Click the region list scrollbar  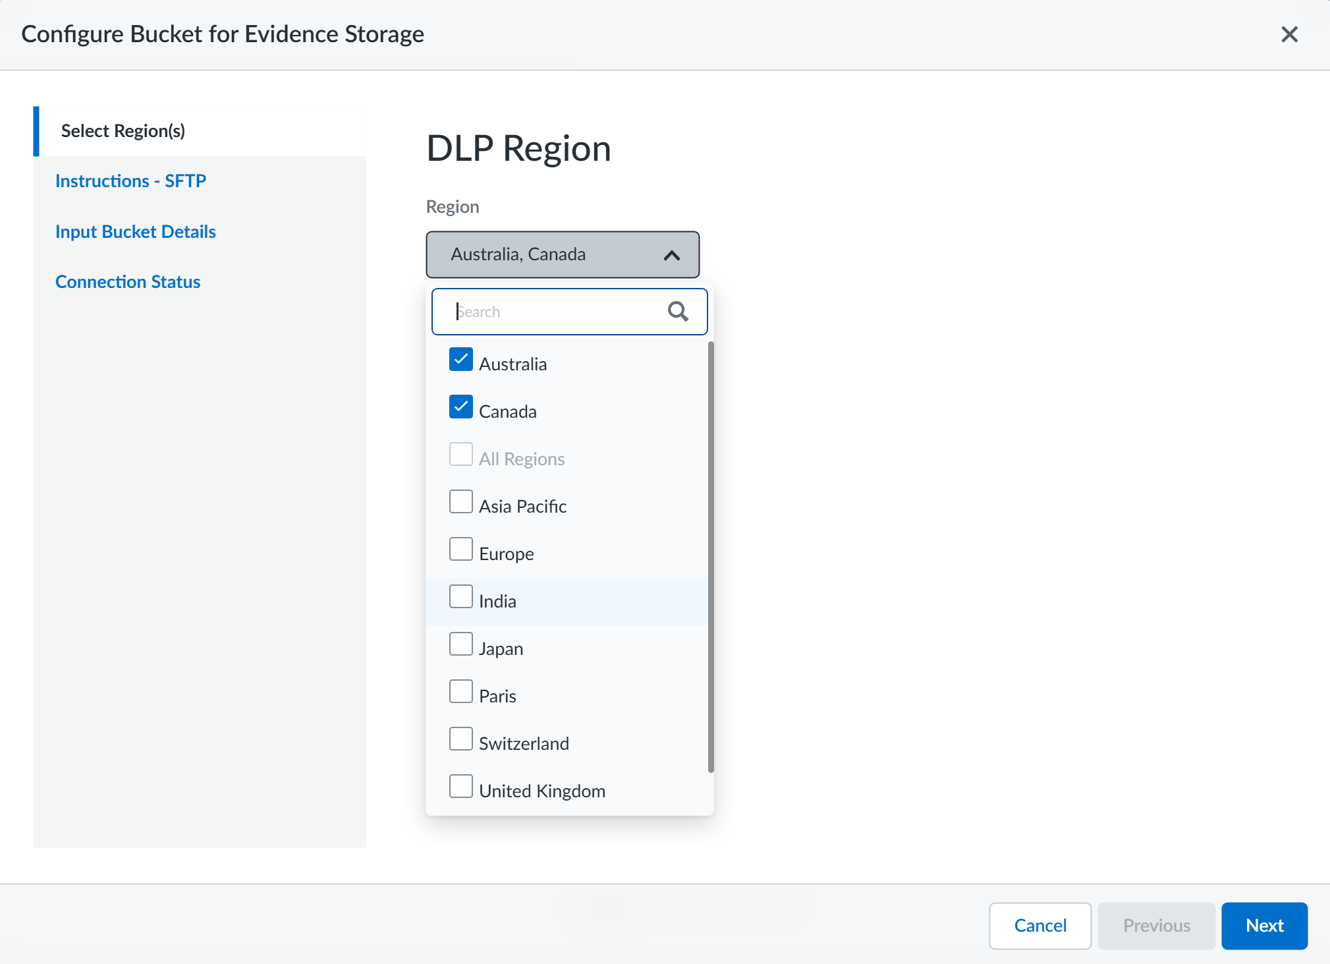(711, 557)
